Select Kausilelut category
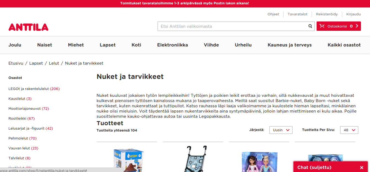 coord(20,99)
